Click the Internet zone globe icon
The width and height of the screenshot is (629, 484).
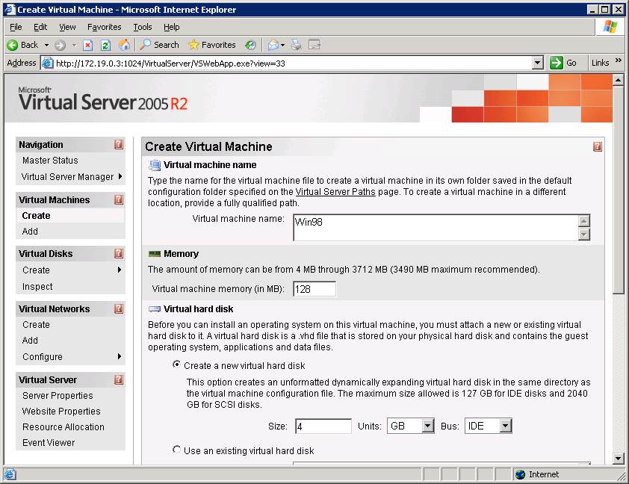(x=520, y=474)
